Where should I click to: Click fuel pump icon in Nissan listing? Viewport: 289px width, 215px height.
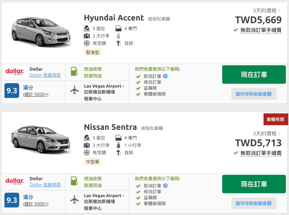click(x=74, y=181)
